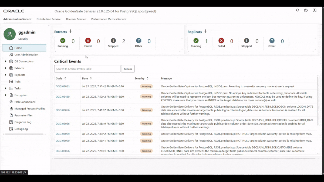Click the Replicats Running green check icon
The height and width of the screenshot is (182, 324).
tap(196, 40)
